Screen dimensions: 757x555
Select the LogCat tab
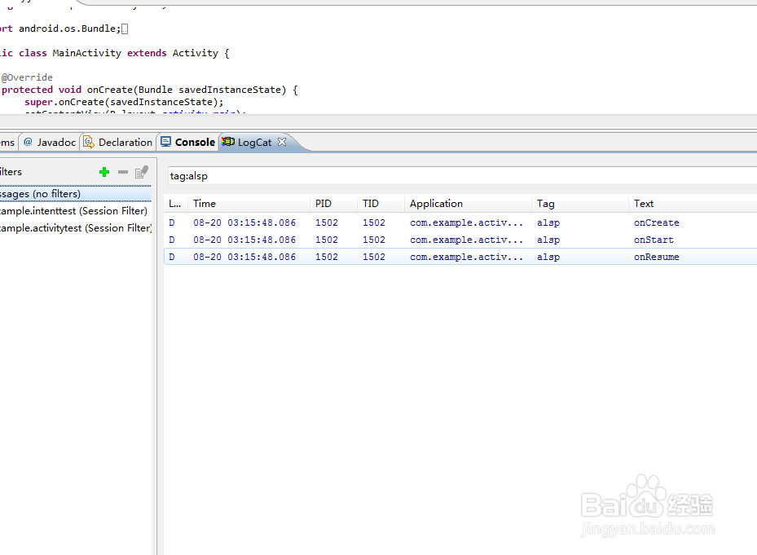click(x=254, y=143)
